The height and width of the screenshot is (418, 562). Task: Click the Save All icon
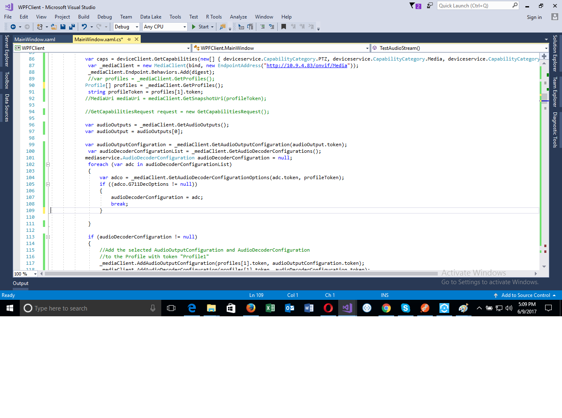pos(72,27)
